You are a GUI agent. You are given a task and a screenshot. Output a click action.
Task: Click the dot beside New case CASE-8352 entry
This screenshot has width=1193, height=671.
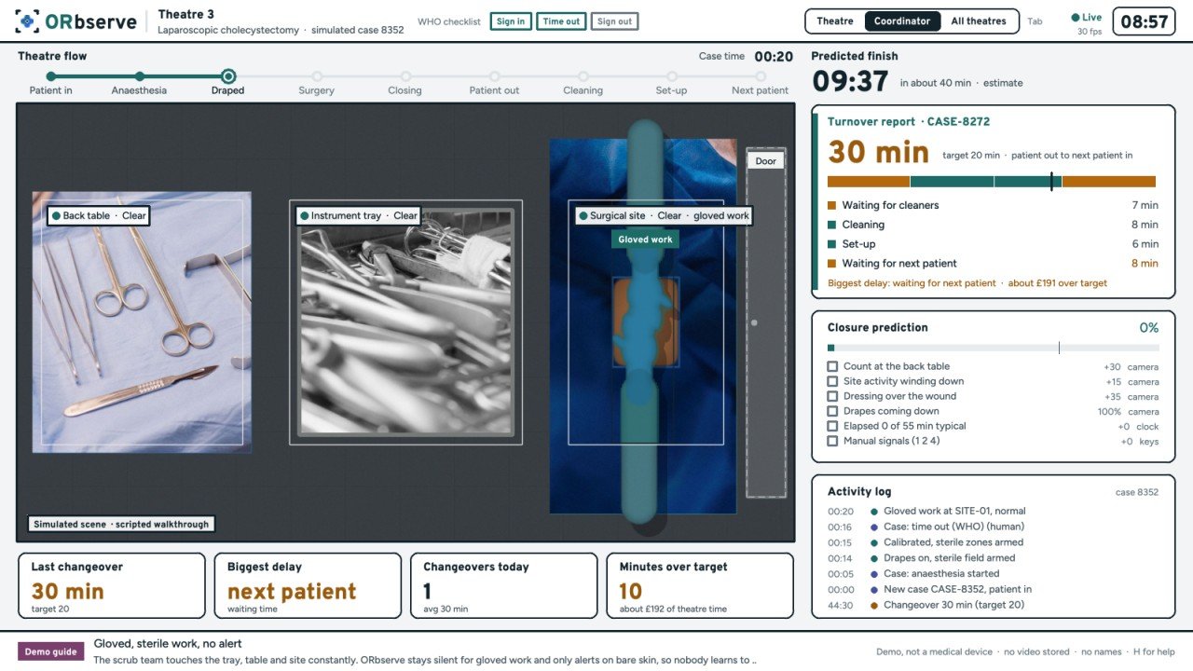pyautogui.click(x=874, y=589)
